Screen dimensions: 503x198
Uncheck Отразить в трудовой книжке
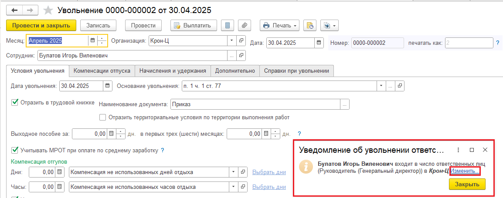pos(14,103)
